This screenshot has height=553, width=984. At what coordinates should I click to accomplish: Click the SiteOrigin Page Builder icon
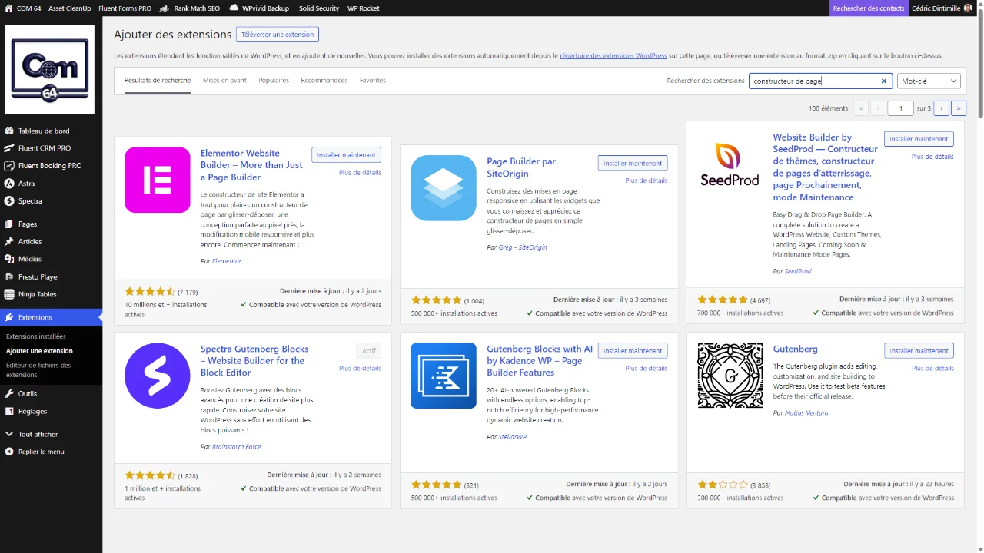point(444,188)
